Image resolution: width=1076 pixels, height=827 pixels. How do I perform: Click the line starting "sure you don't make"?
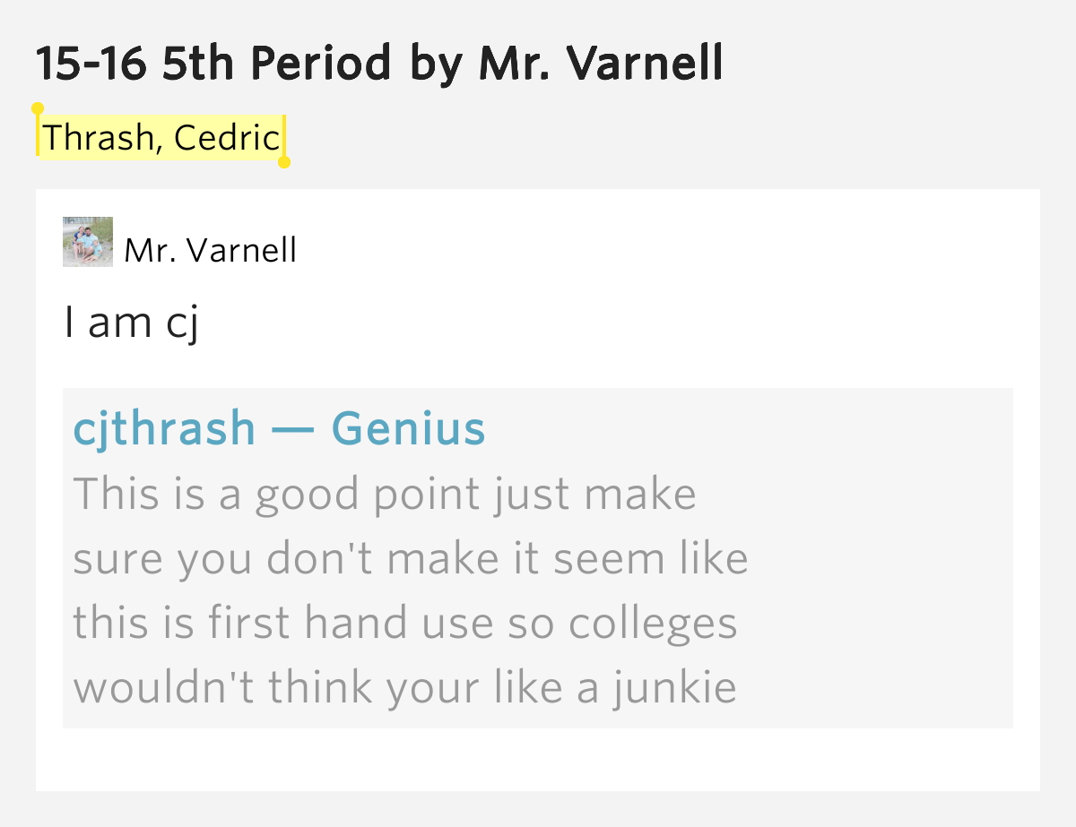[410, 559]
